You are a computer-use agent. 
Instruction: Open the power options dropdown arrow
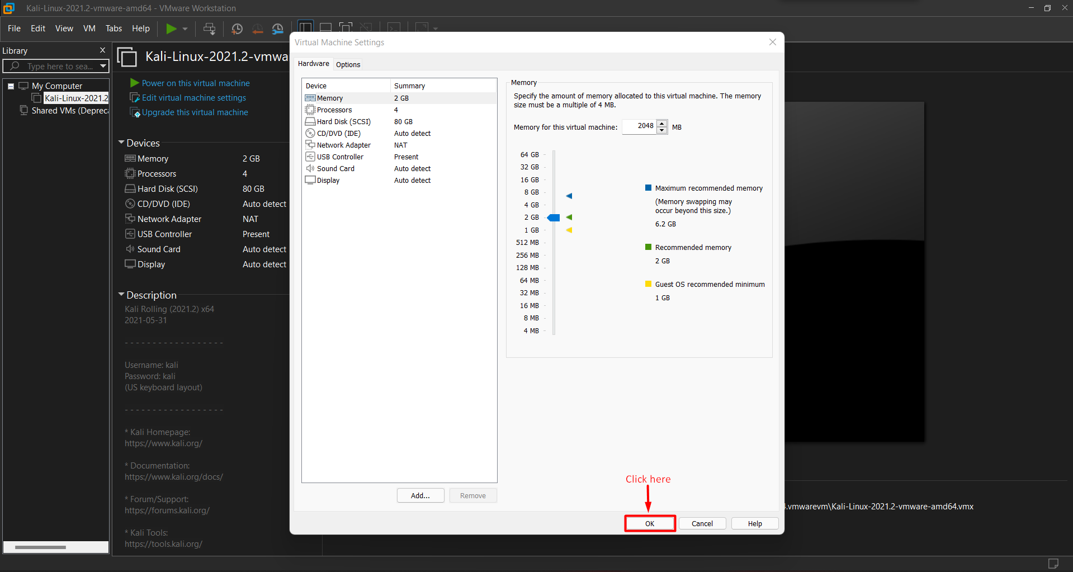pyautogui.click(x=185, y=29)
